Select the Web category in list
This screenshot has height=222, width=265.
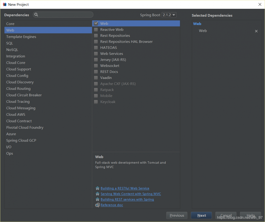coord(48,30)
